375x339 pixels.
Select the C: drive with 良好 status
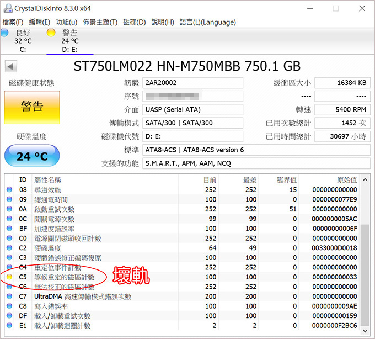coord(23,41)
